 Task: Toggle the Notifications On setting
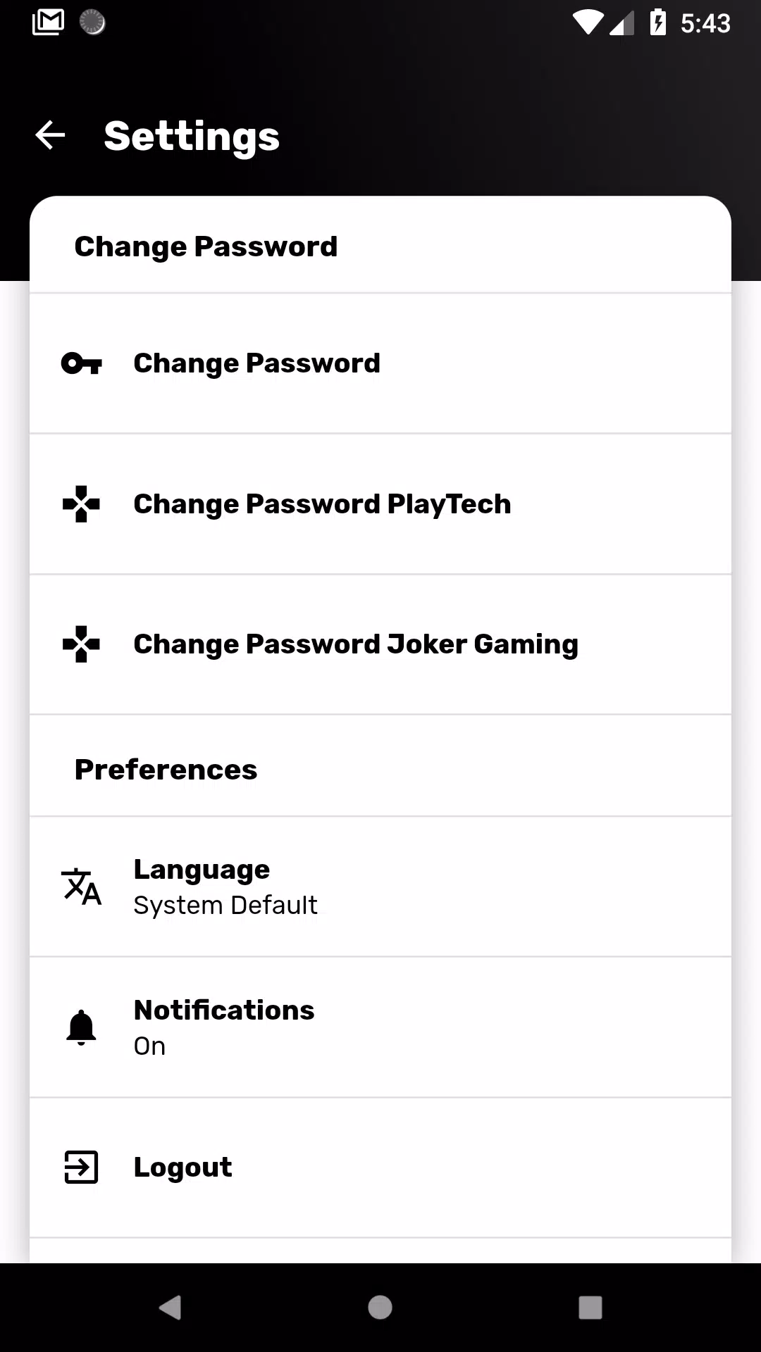(x=380, y=1027)
